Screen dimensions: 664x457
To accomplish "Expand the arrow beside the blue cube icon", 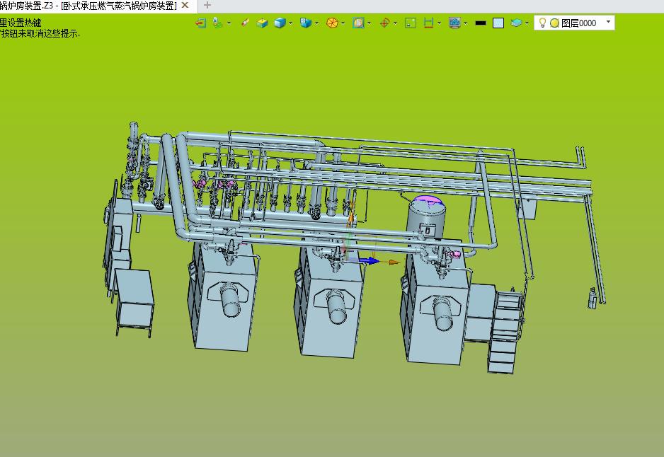I will pyautogui.click(x=291, y=23).
